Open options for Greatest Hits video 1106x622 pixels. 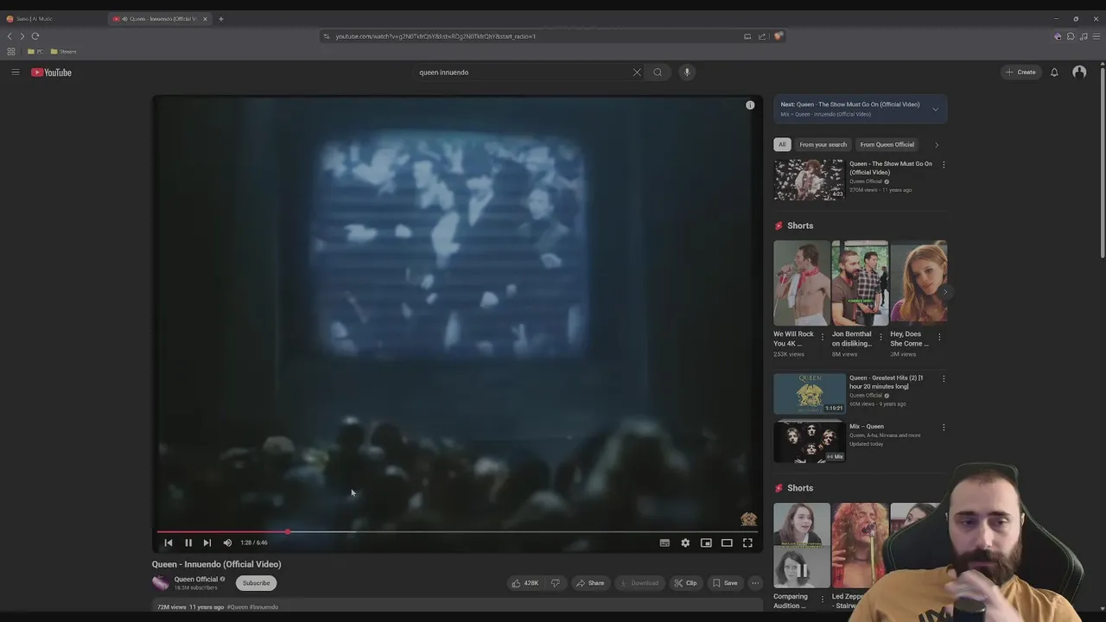944,378
